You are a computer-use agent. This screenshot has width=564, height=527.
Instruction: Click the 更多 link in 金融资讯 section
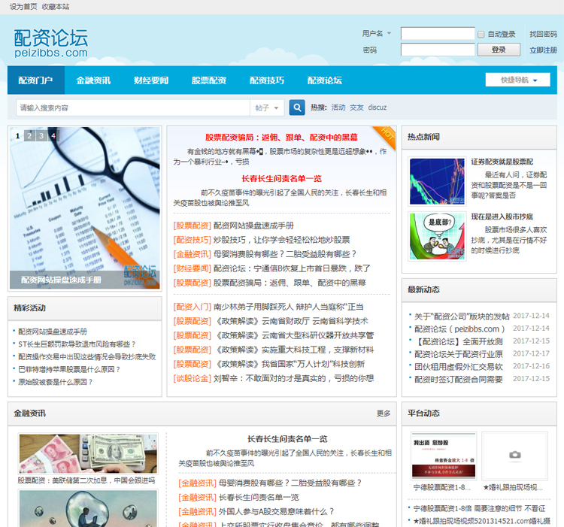384,413
